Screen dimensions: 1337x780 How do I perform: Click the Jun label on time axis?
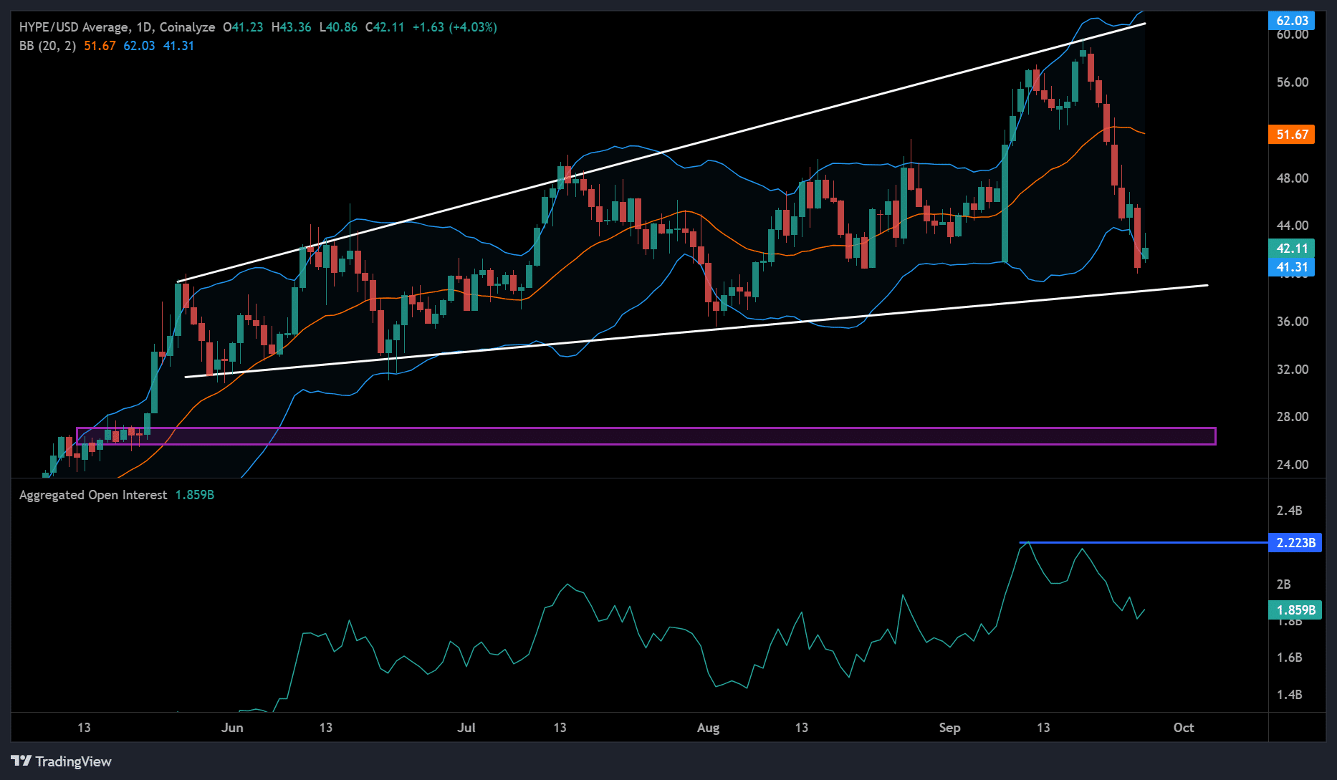pos(232,728)
